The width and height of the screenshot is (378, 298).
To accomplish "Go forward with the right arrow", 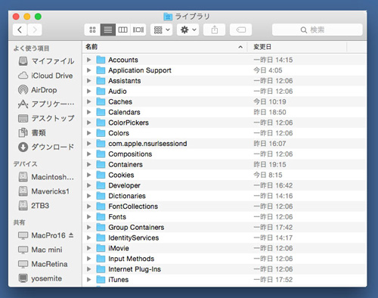I will coord(35,30).
